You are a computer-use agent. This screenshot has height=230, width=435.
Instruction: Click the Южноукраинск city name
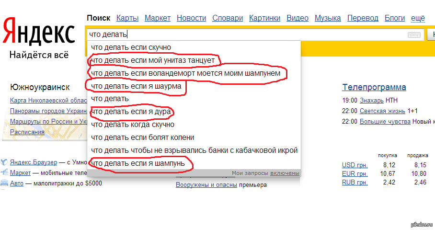[x=40, y=87]
